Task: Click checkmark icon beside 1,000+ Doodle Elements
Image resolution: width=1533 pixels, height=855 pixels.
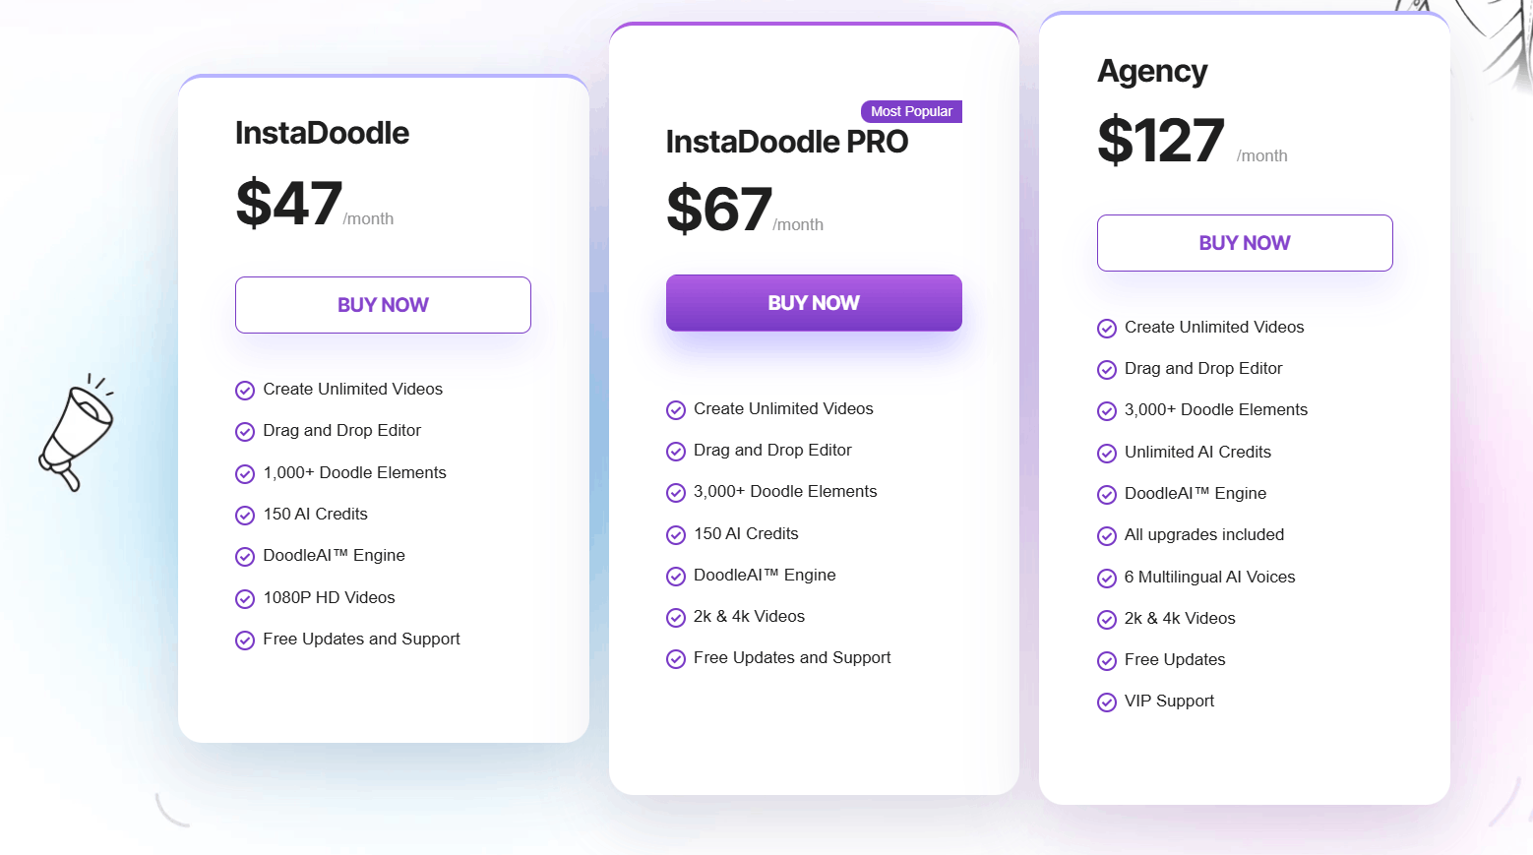Action: coord(245,474)
